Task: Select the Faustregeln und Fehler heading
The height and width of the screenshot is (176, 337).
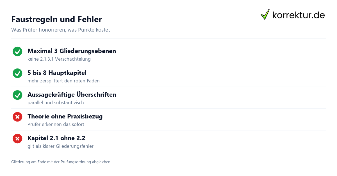Action: pos(56,19)
